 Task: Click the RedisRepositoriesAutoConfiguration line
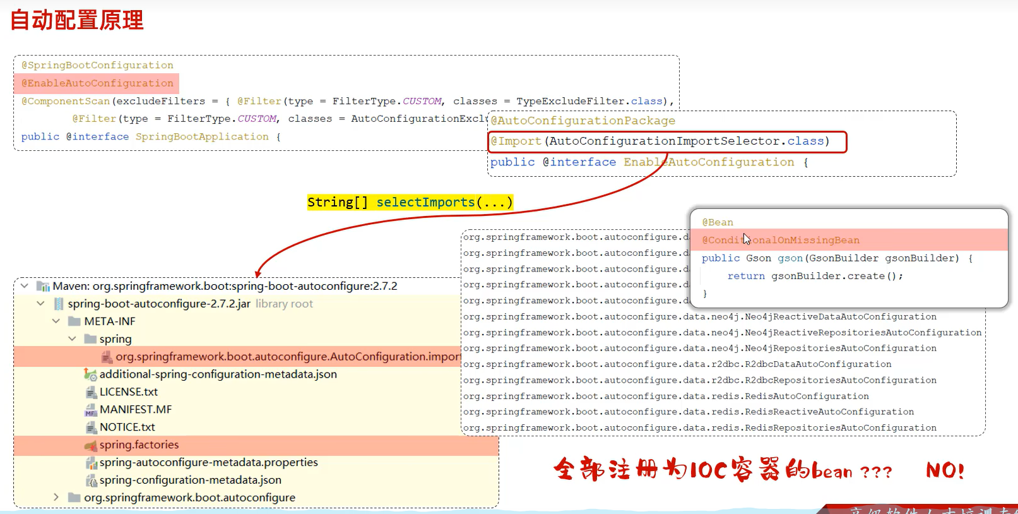pyautogui.click(x=699, y=427)
